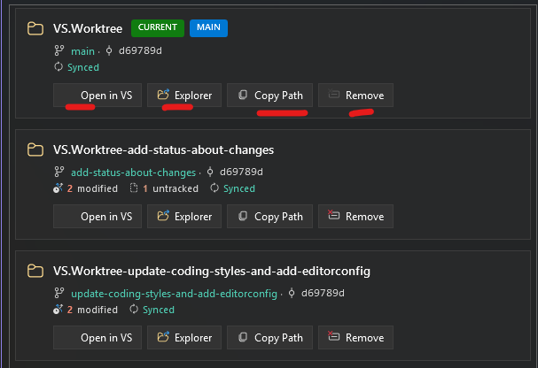Click the add-status-about-changes branch name
This screenshot has height=368, width=538.
pos(134,172)
